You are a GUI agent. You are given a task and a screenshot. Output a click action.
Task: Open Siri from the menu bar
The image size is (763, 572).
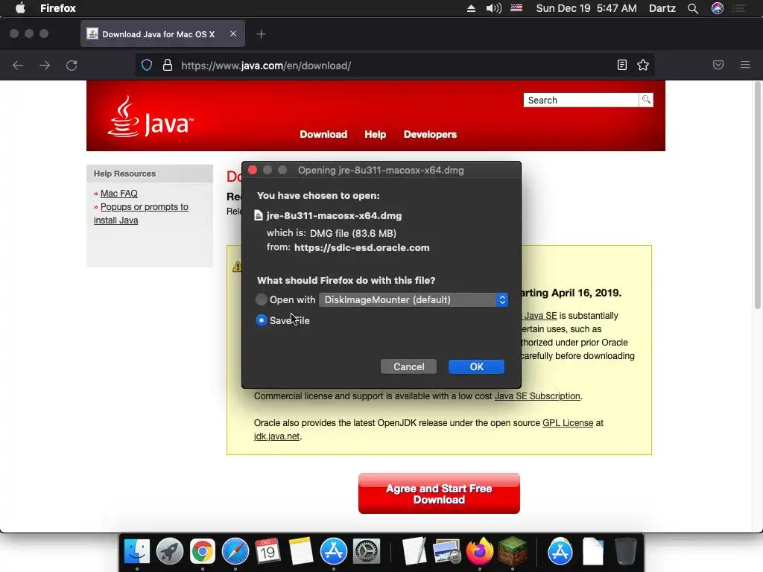(718, 8)
